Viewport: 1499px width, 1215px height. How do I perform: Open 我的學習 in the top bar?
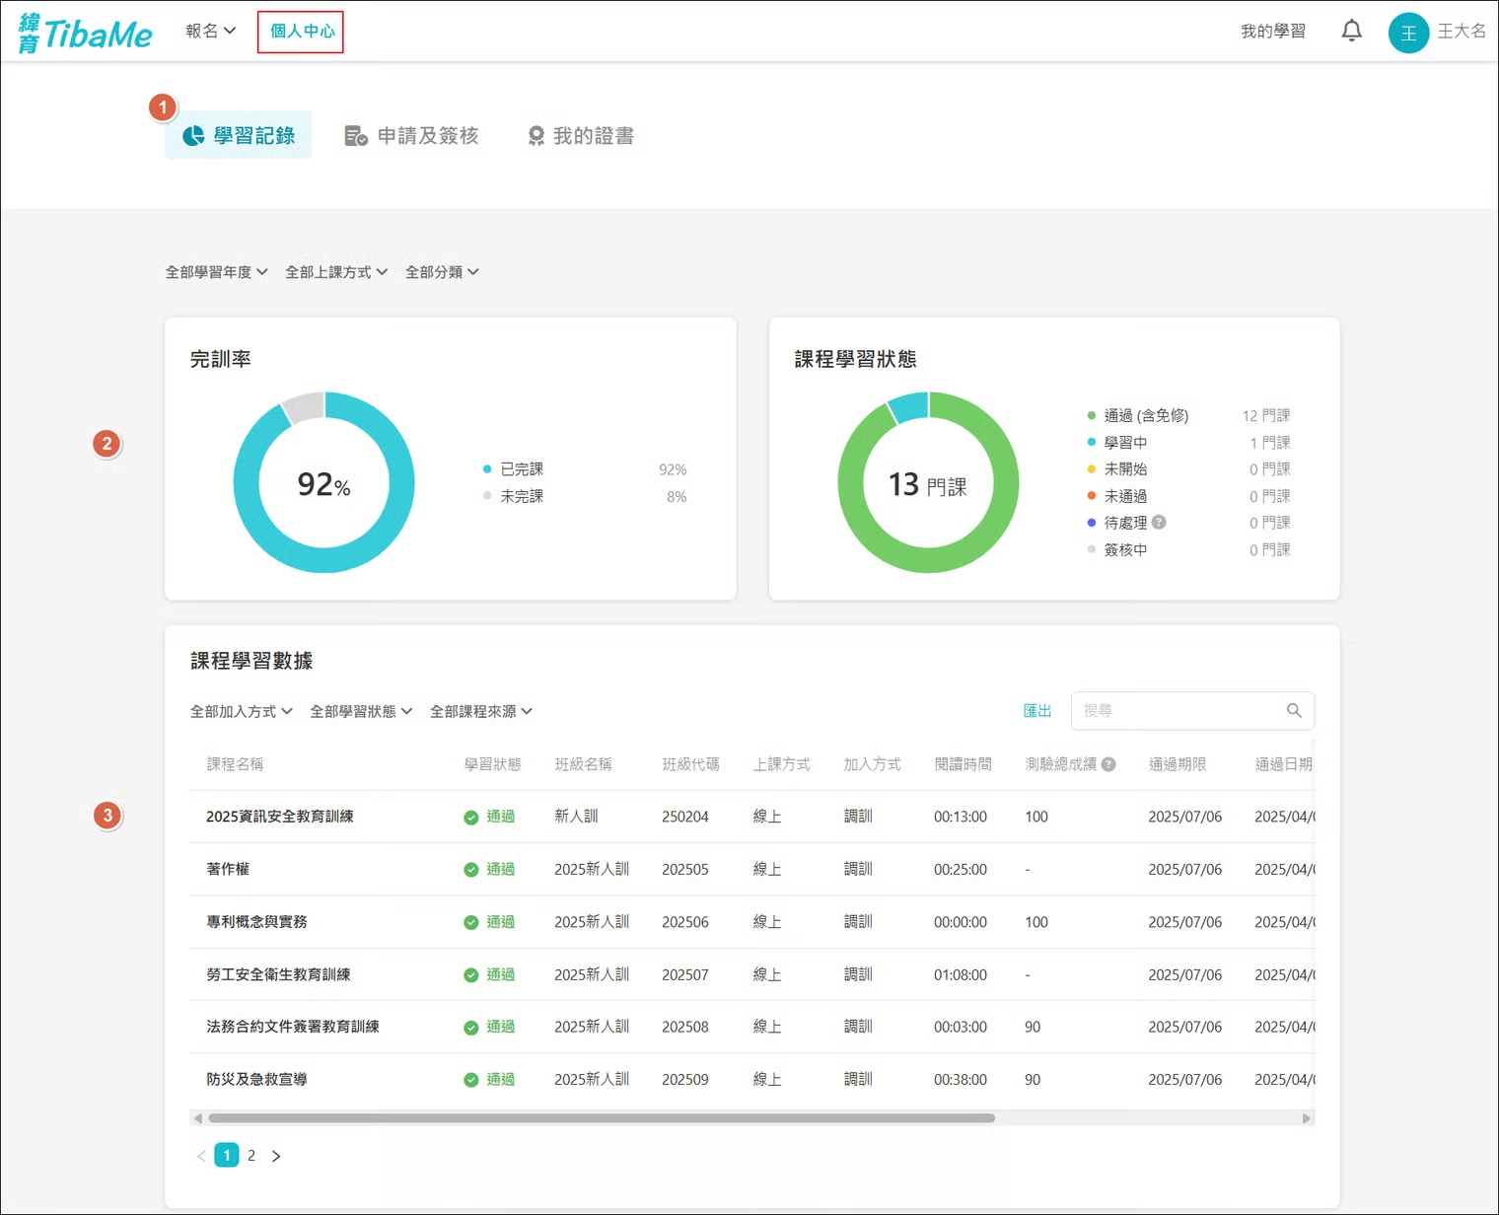pos(1272,32)
